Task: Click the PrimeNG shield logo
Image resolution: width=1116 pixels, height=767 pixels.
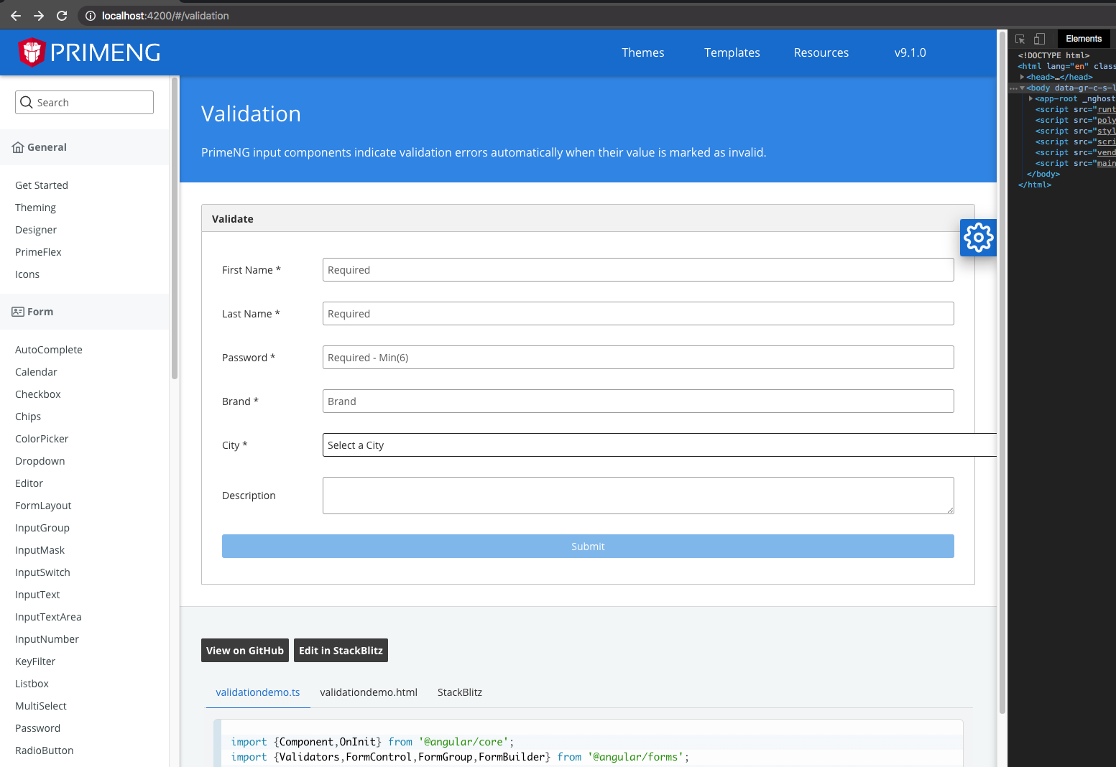Action: (x=31, y=52)
